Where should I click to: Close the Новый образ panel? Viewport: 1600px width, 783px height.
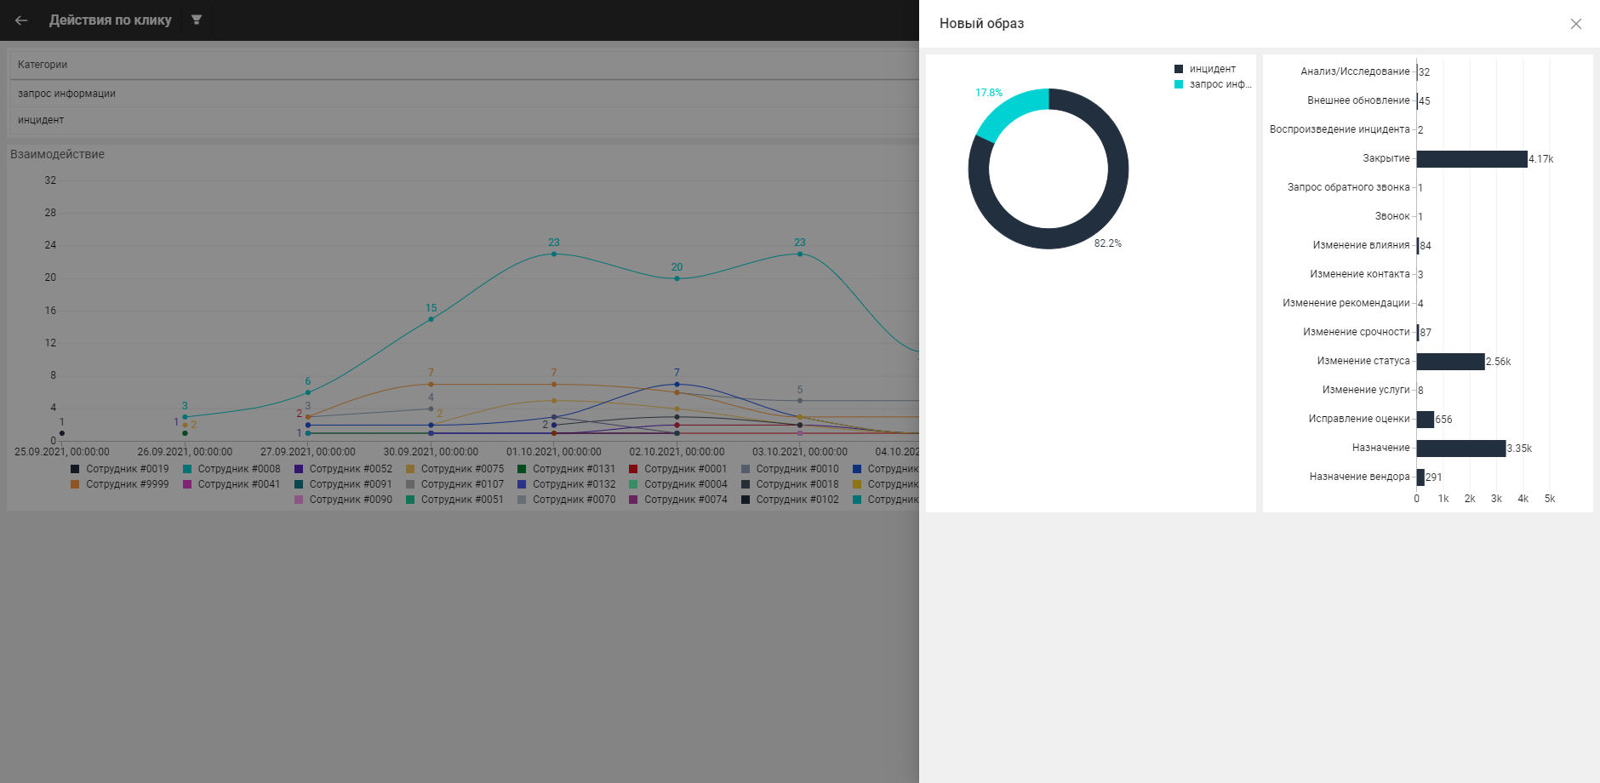[1576, 24]
